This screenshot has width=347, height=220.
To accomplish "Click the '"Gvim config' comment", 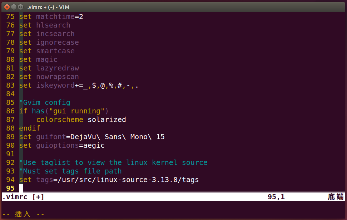I will [x=44, y=103].
